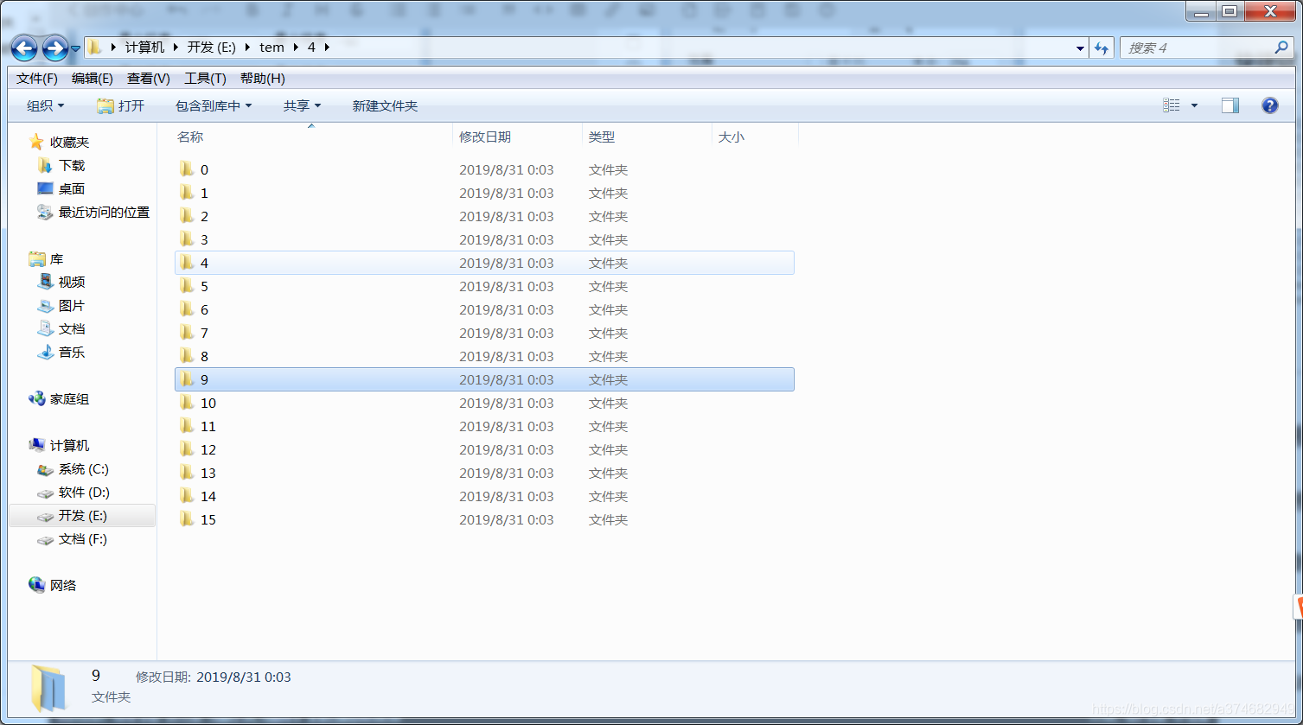Open 最近访问的位置 in favorites

[104, 212]
